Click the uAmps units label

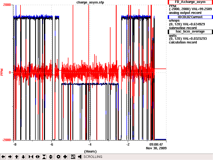point(174,21)
